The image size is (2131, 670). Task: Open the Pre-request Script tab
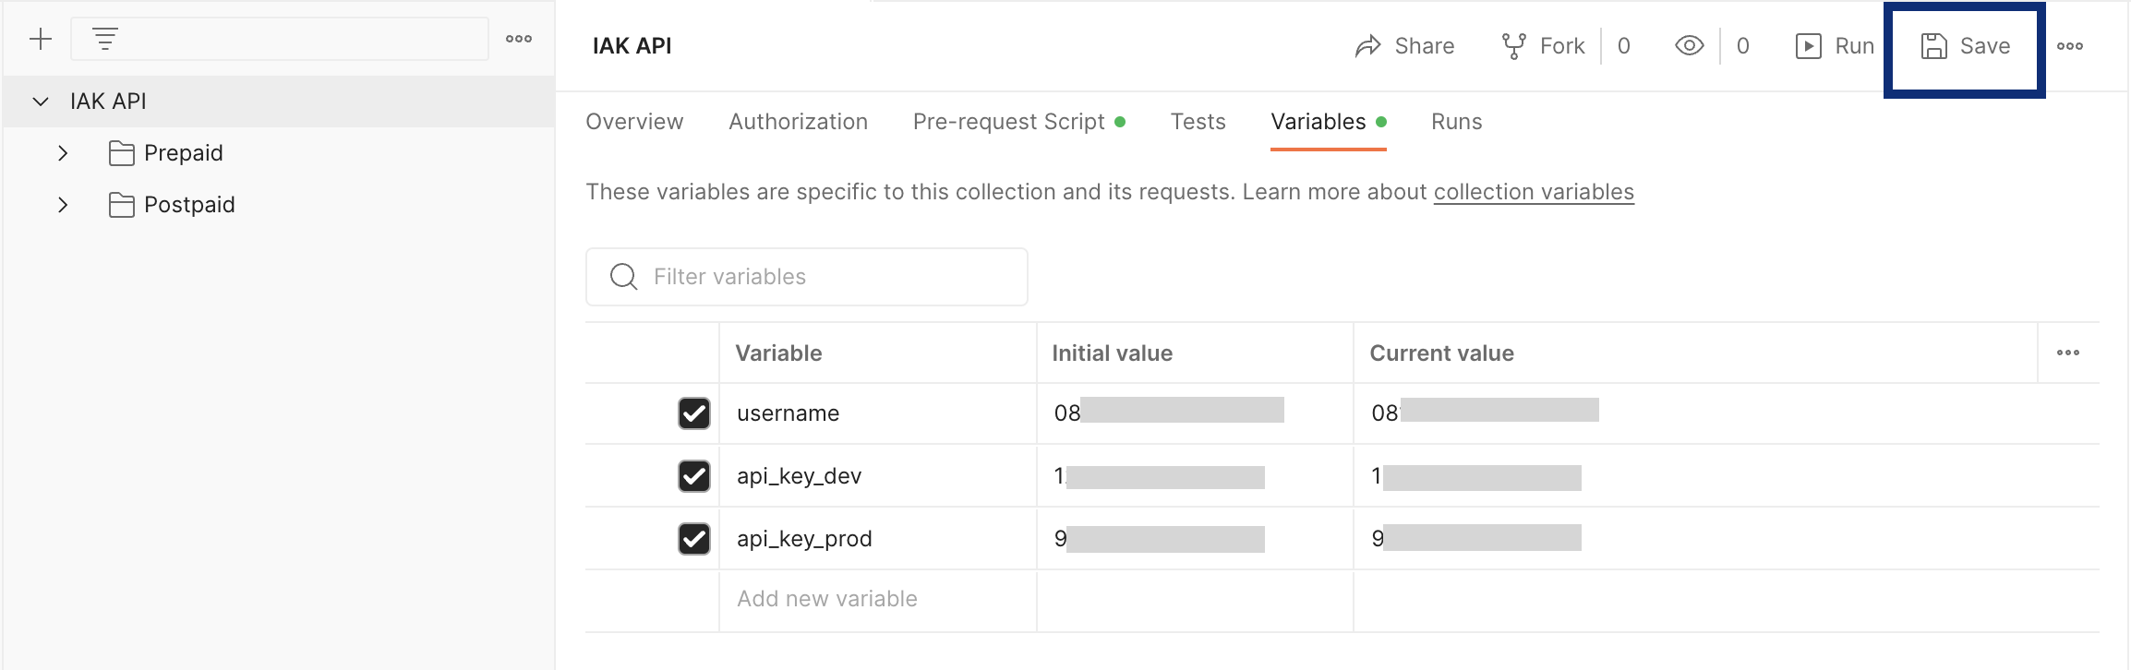(1008, 122)
